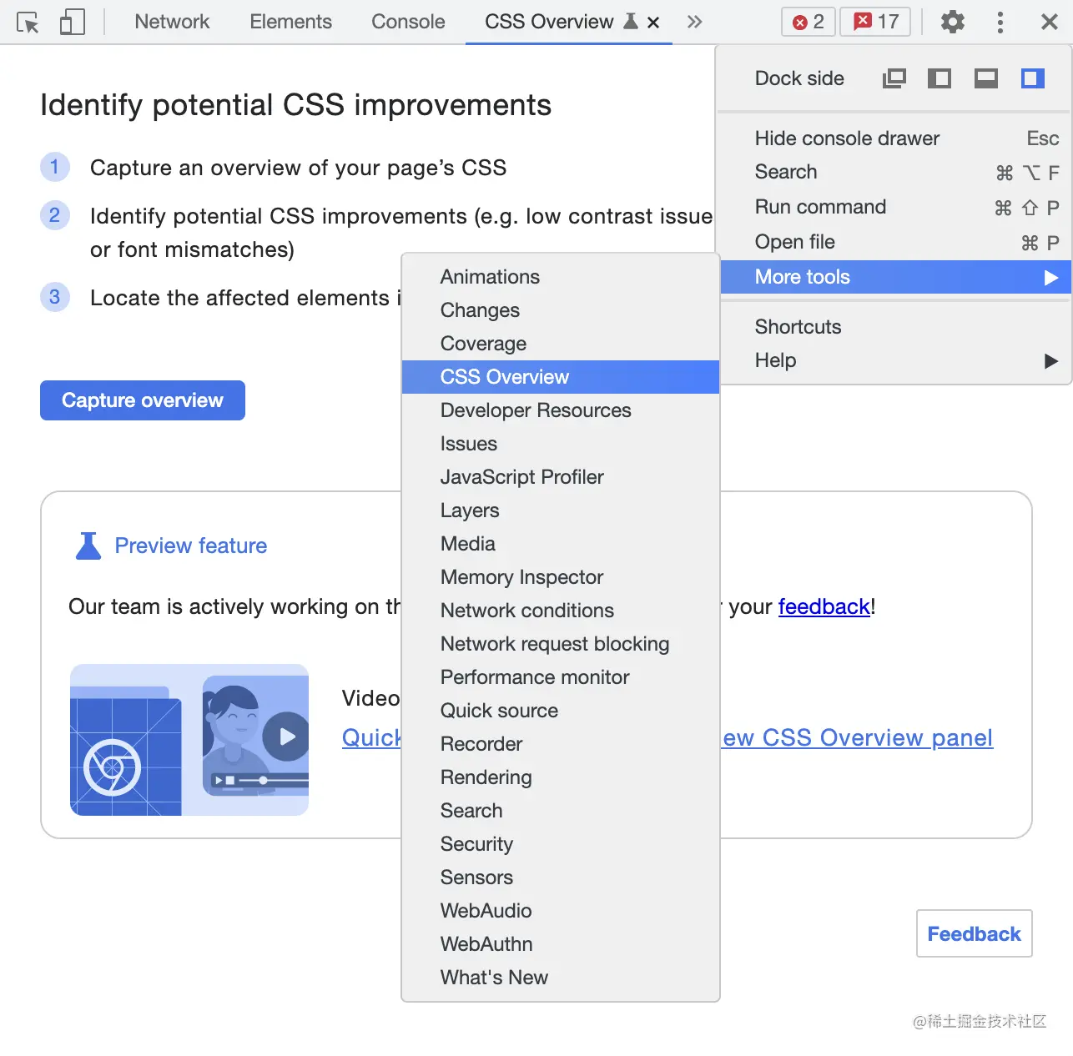
Task: Open DevTools settings gear
Action: point(952,22)
